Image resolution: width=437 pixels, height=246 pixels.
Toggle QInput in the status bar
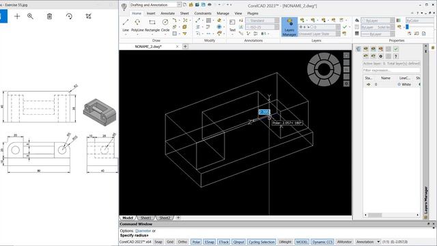(x=238, y=242)
